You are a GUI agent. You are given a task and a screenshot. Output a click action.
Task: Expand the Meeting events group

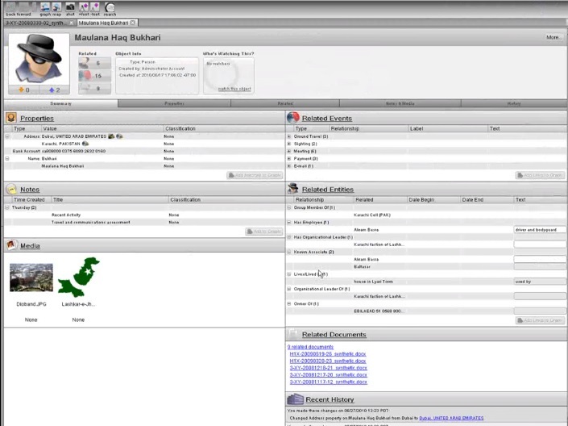(289, 151)
